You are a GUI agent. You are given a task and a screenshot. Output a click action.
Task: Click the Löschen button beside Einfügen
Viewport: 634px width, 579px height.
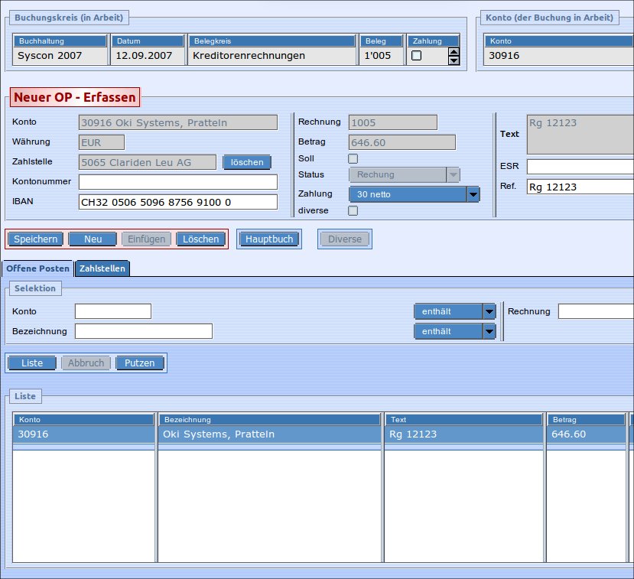201,239
